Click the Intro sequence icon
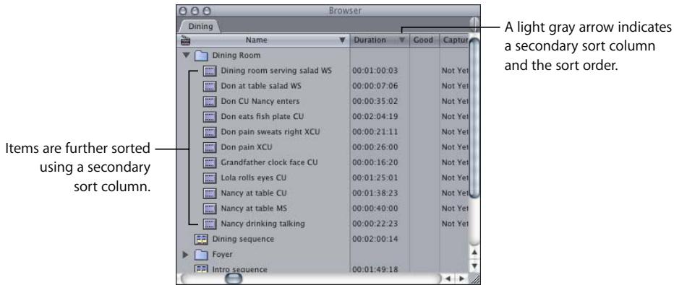The image size is (674, 285). click(201, 270)
